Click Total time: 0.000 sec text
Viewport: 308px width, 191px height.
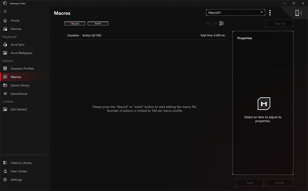coord(212,36)
